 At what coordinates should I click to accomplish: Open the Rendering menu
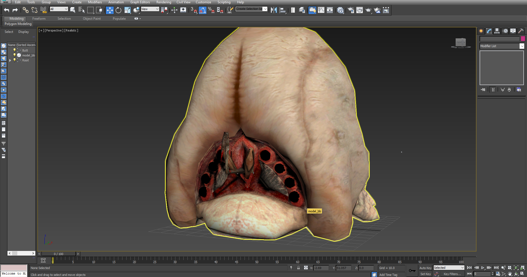164,2
